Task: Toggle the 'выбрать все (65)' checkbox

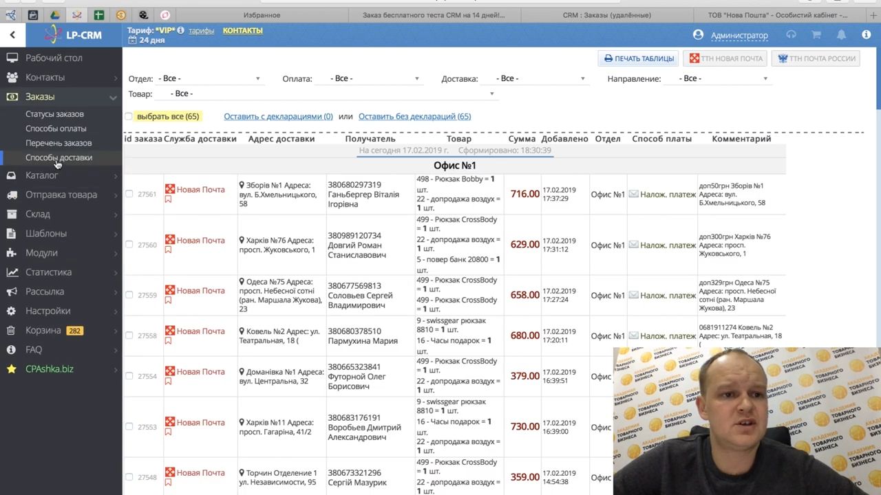Action: click(x=129, y=117)
